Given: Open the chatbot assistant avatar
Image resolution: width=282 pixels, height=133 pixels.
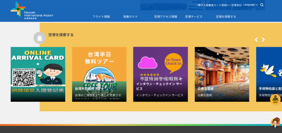Looking at the screenshot, I should point(275,122).
